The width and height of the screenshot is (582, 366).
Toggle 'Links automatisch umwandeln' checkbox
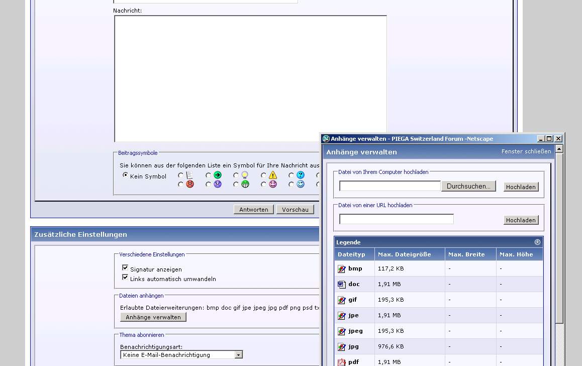[x=125, y=278]
